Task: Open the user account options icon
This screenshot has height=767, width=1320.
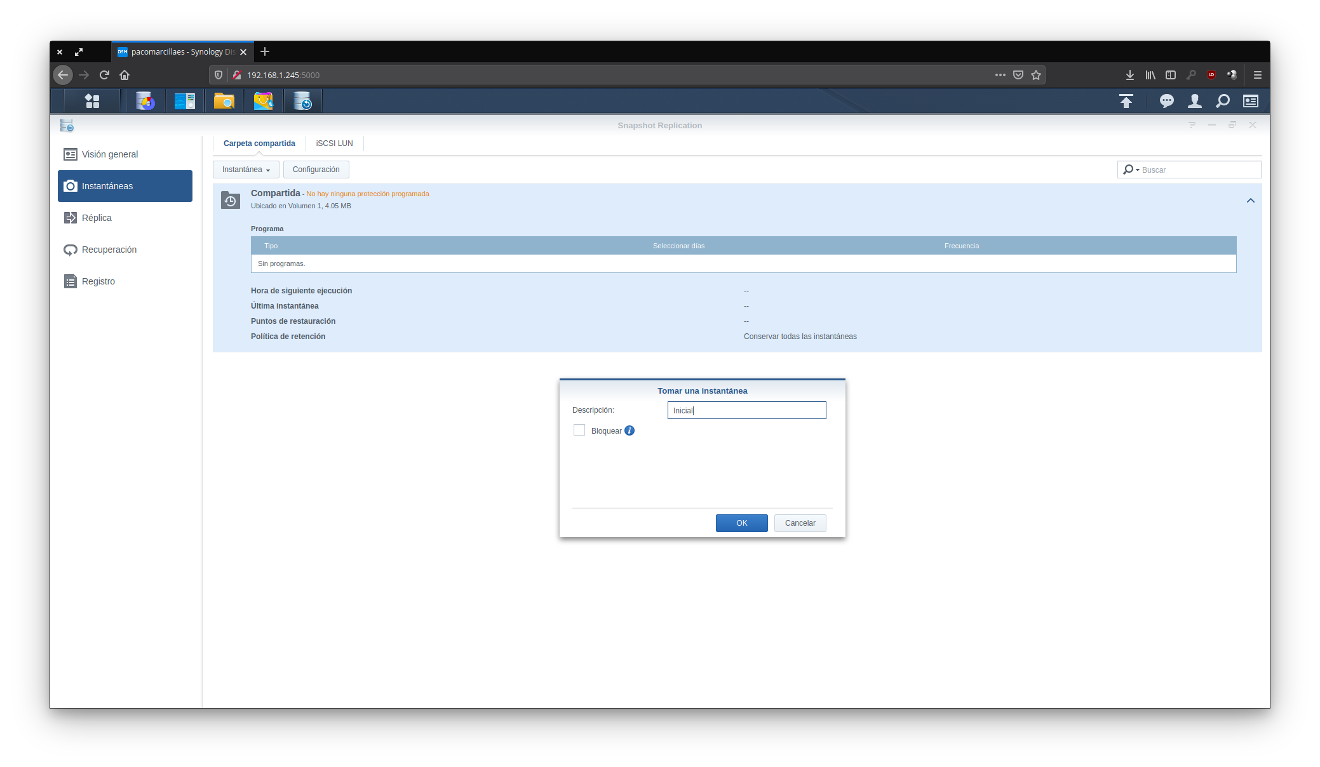Action: [1194, 101]
